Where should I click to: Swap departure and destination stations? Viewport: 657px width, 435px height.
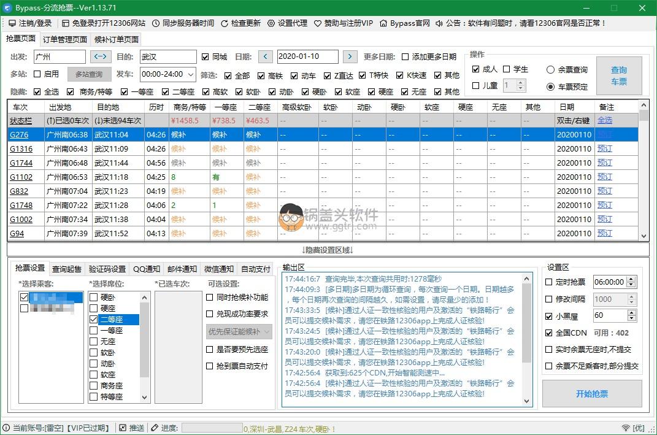point(100,56)
